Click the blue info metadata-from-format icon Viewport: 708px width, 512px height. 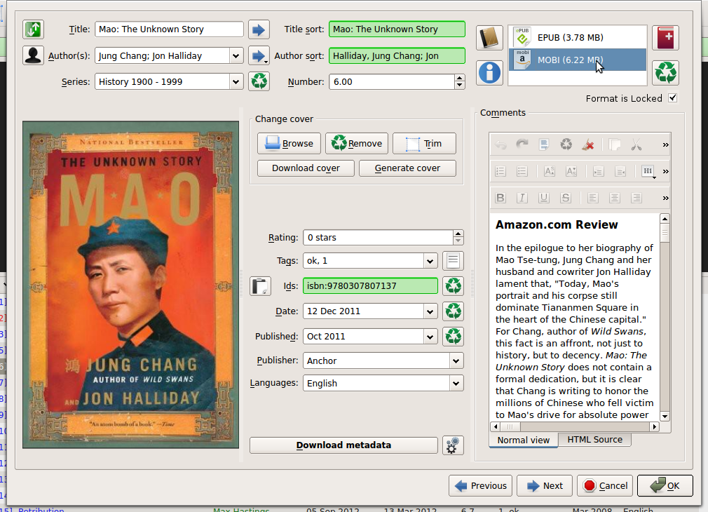tap(489, 72)
